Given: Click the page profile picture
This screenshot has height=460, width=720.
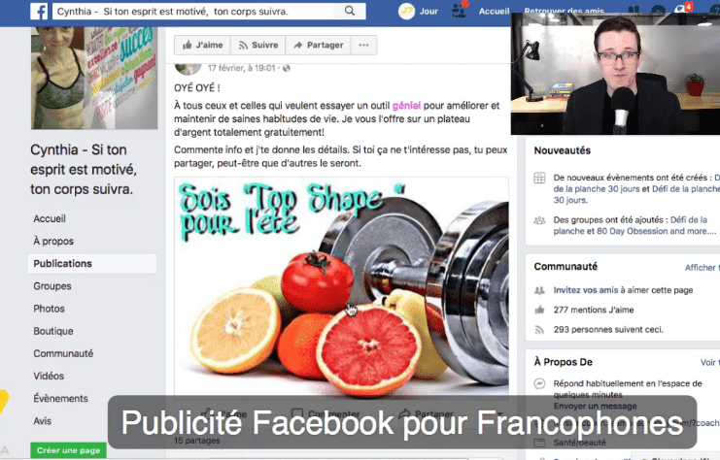Looking at the screenshot, I should click(94, 78).
